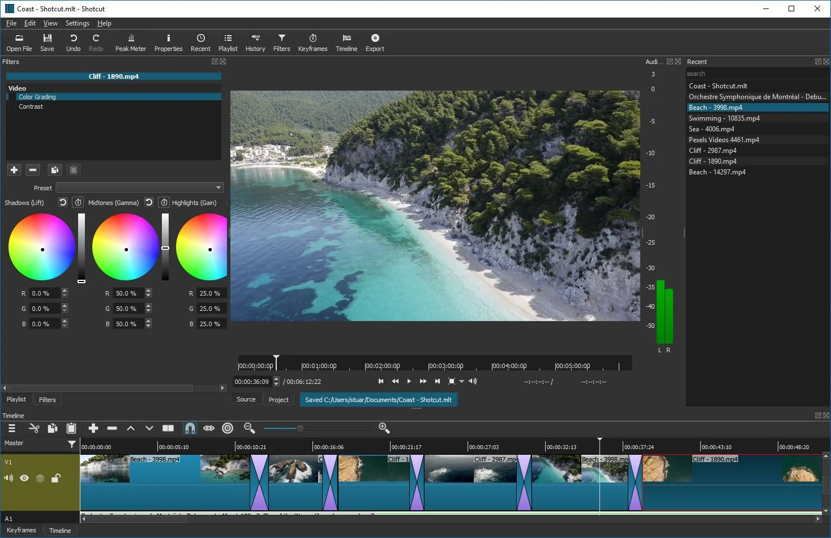Click the Undo button
831x538 pixels.
click(73, 42)
